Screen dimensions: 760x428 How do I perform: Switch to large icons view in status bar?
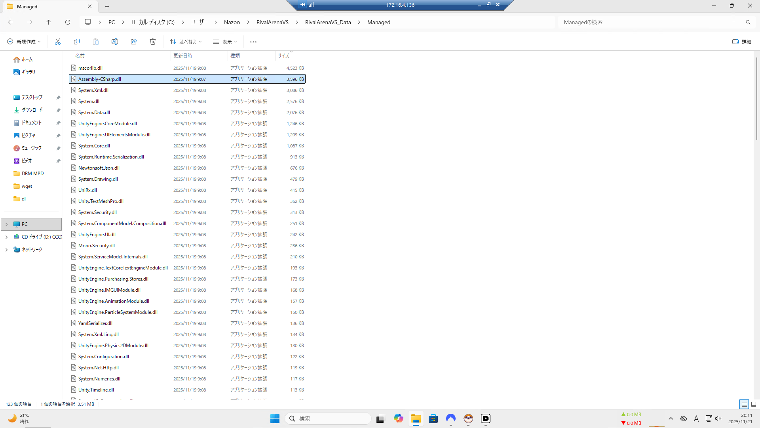[754, 404]
